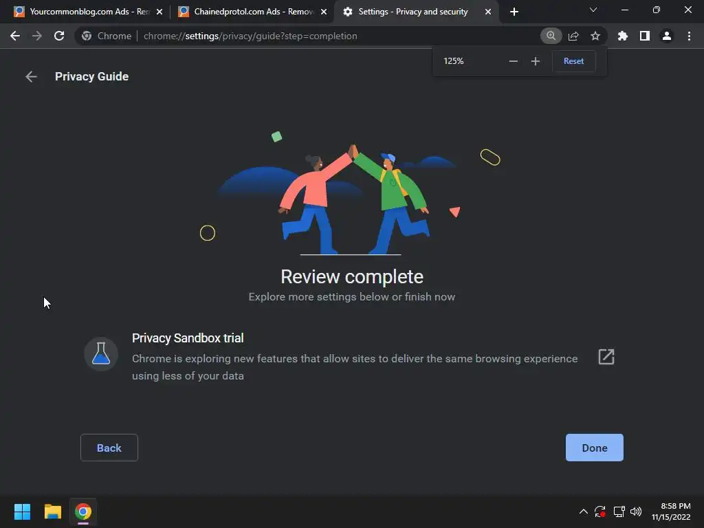Toggle the side panel icon

click(x=645, y=36)
